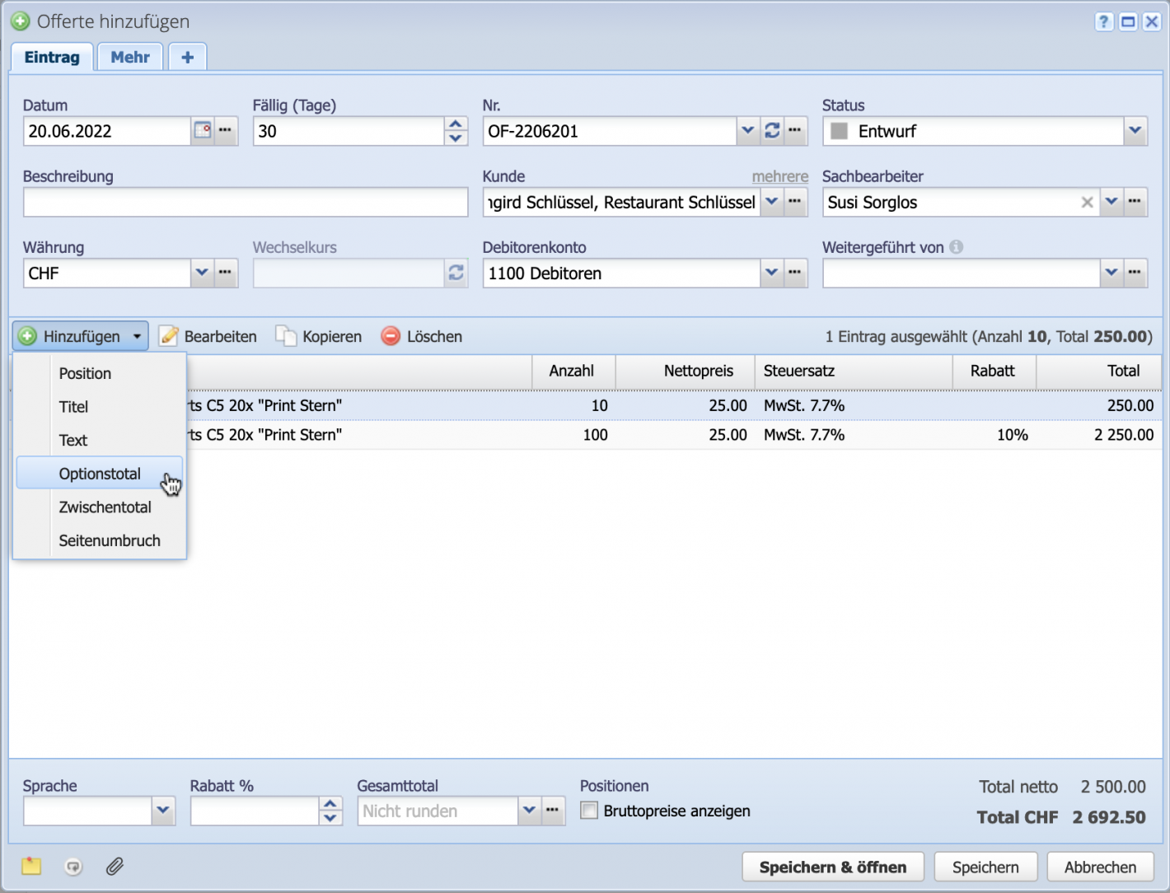Refresh the offer number OF-2206201
Screen dimensions: 1170x893
(772, 130)
